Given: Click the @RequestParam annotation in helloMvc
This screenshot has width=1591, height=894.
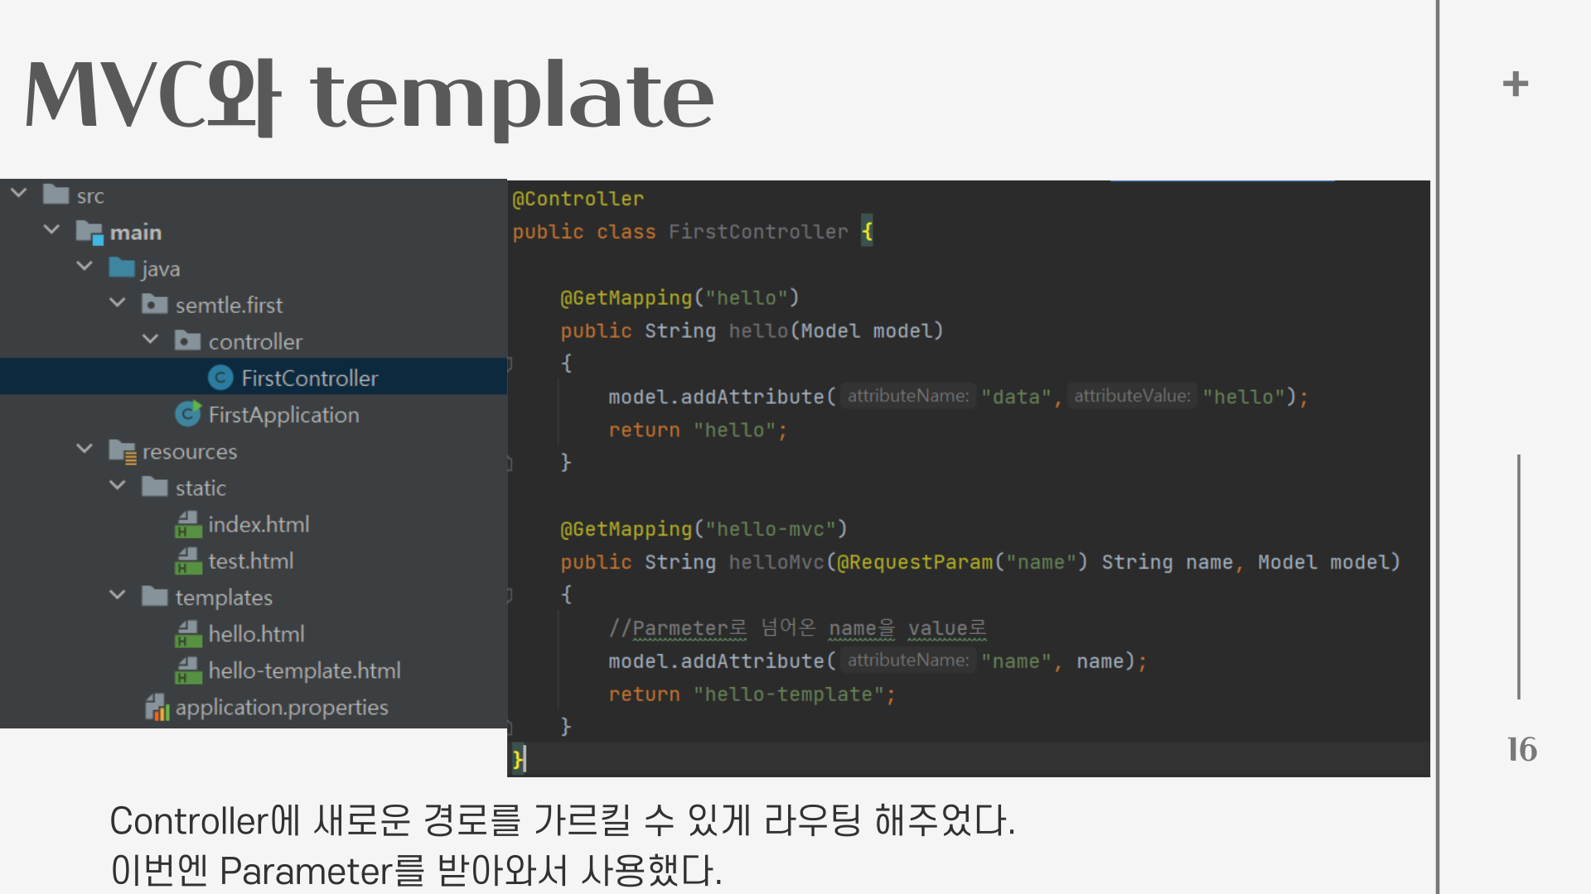Looking at the screenshot, I should pos(914,563).
